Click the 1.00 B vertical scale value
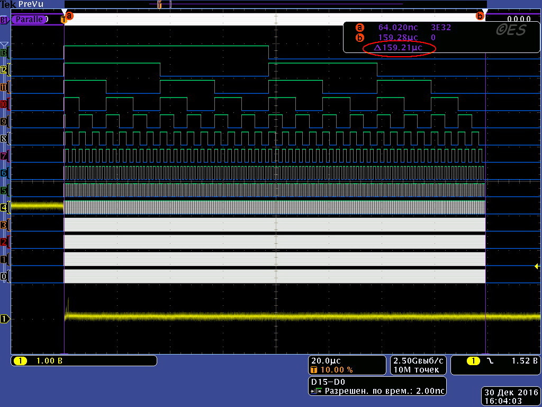This screenshot has width=542, height=407. pos(49,361)
